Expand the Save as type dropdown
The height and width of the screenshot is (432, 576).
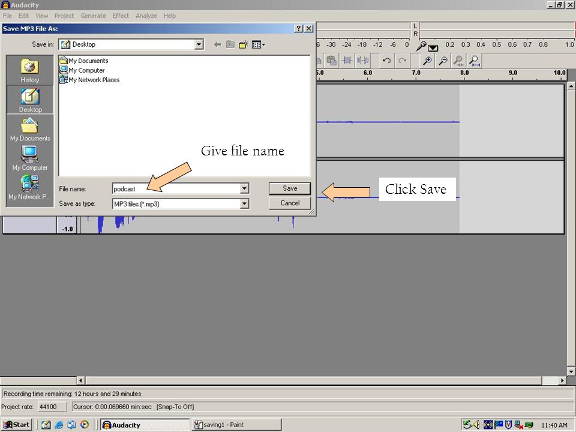coord(244,203)
